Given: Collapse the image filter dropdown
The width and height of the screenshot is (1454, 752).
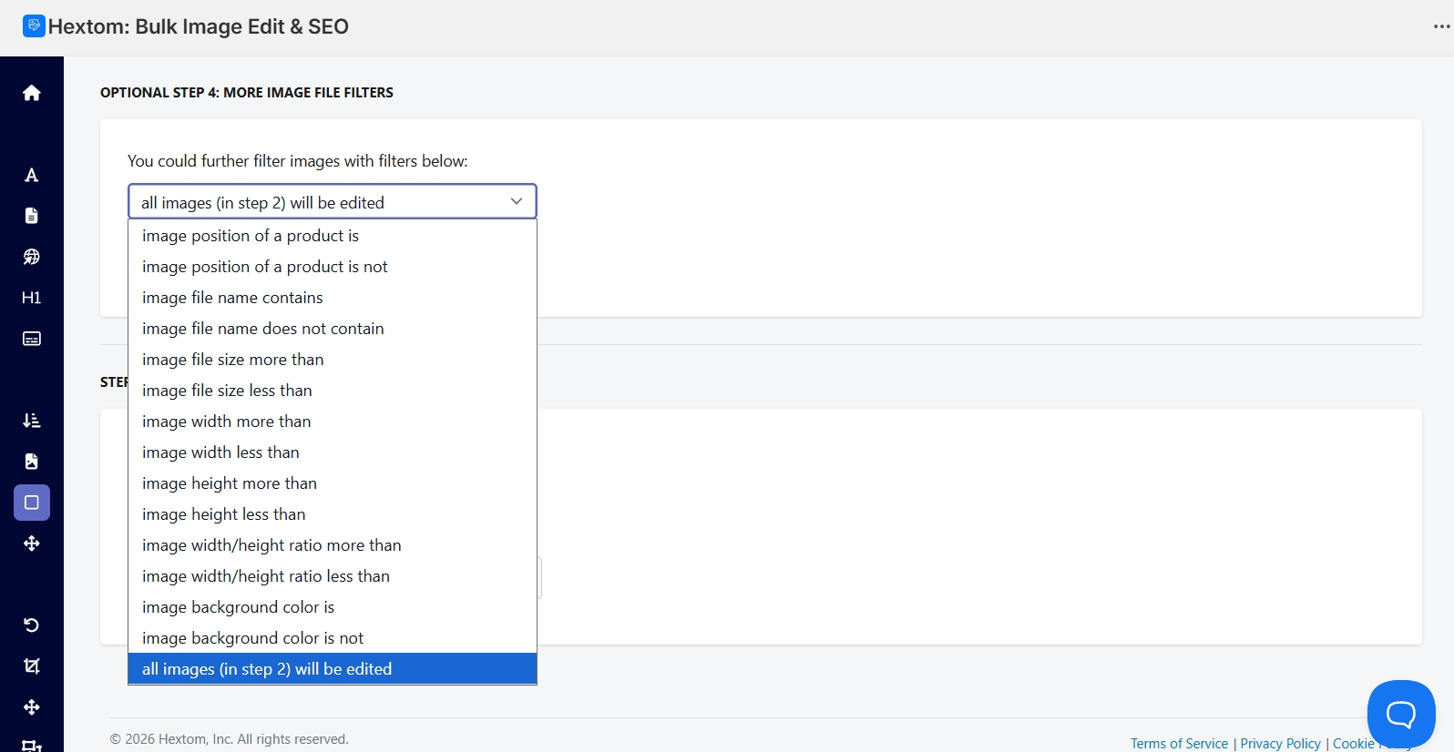Looking at the screenshot, I should [333, 202].
